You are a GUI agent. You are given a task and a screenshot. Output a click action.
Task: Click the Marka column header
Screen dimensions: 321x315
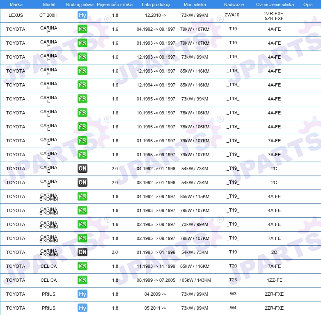point(16,5)
